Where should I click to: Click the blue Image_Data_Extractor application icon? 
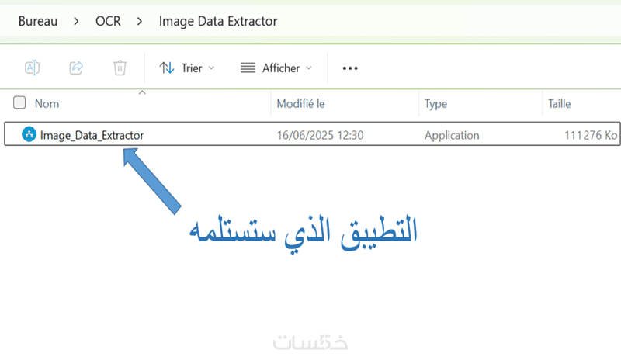pos(29,135)
